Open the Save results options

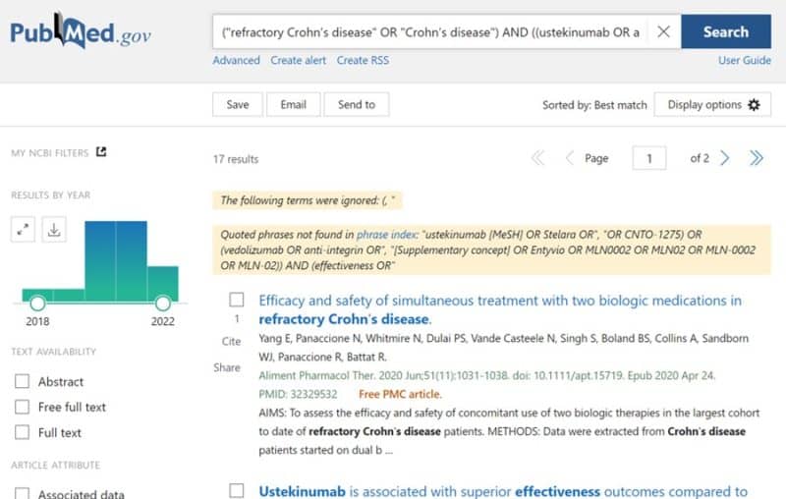coord(238,105)
